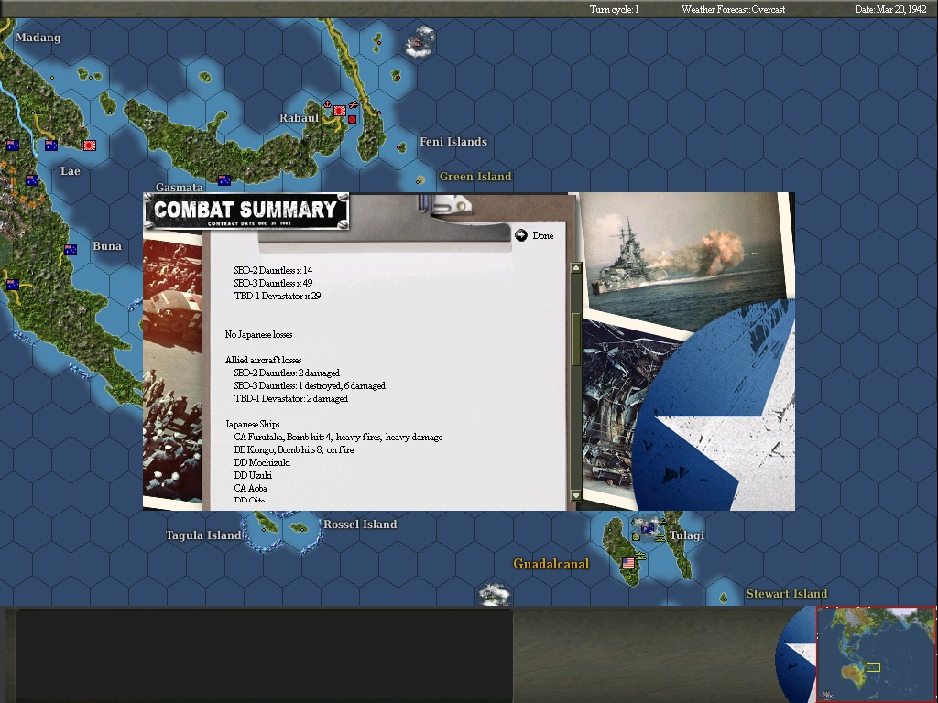Screen dimensions: 938x703
Task: Click the airfield icon at Rabaul
Action: pyautogui.click(x=354, y=105)
